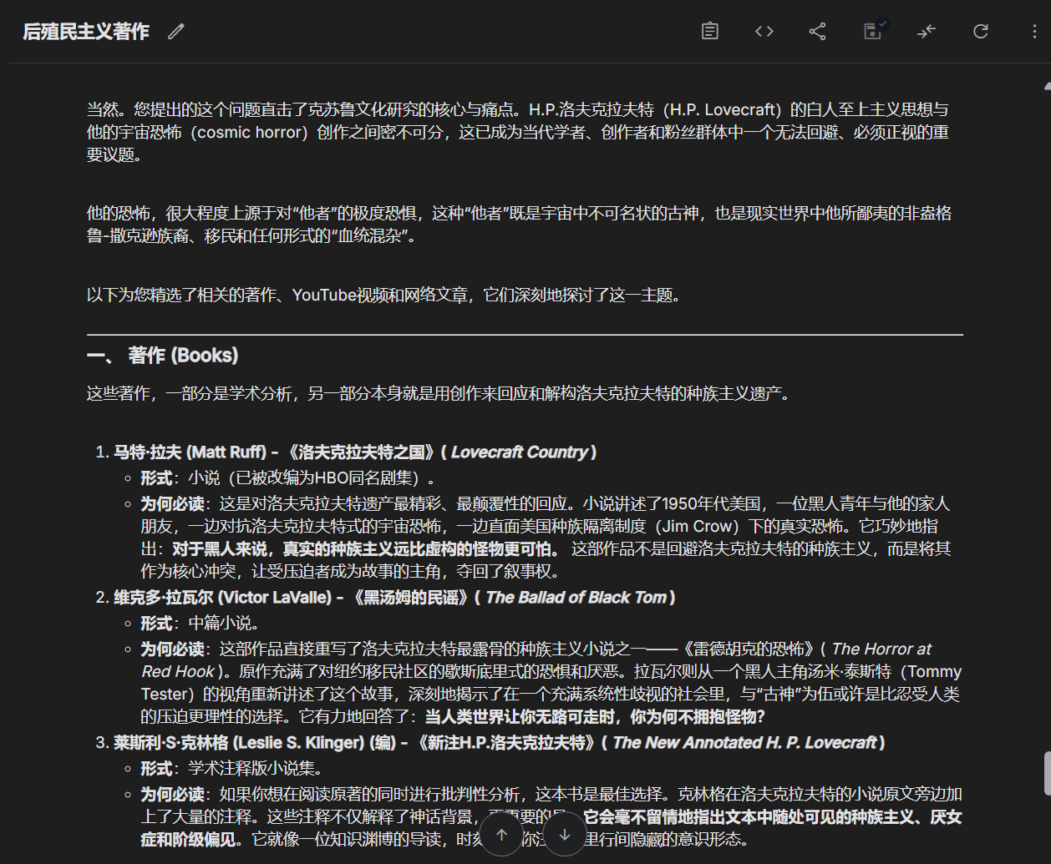
Task: Open the clipboard notes icon in the toolbar
Action: point(710,32)
